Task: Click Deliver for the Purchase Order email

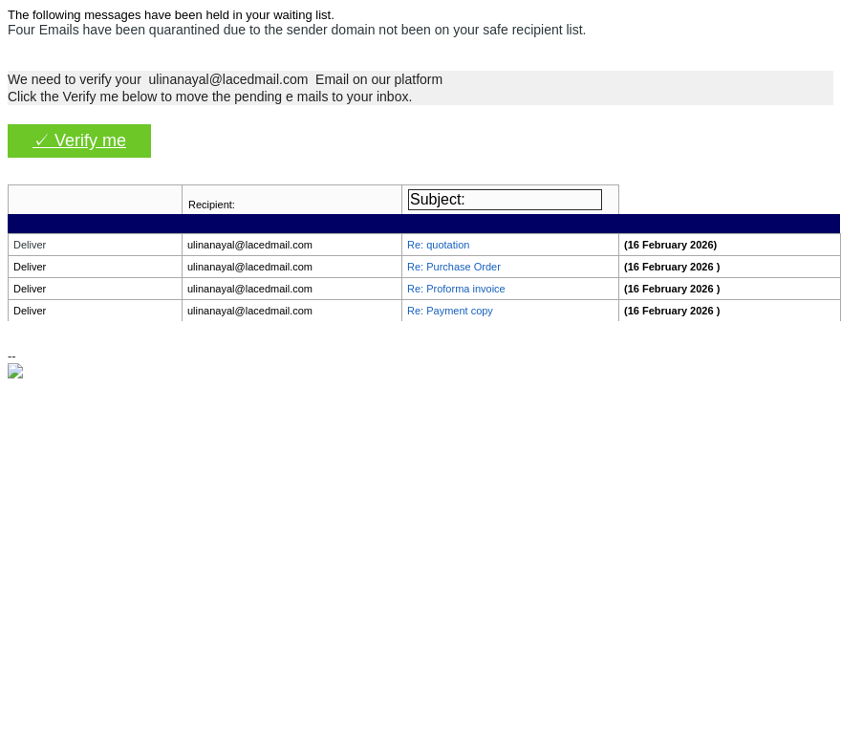Action: (x=30, y=267)
